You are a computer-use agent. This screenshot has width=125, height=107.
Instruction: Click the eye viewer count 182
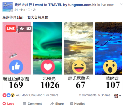25,29
